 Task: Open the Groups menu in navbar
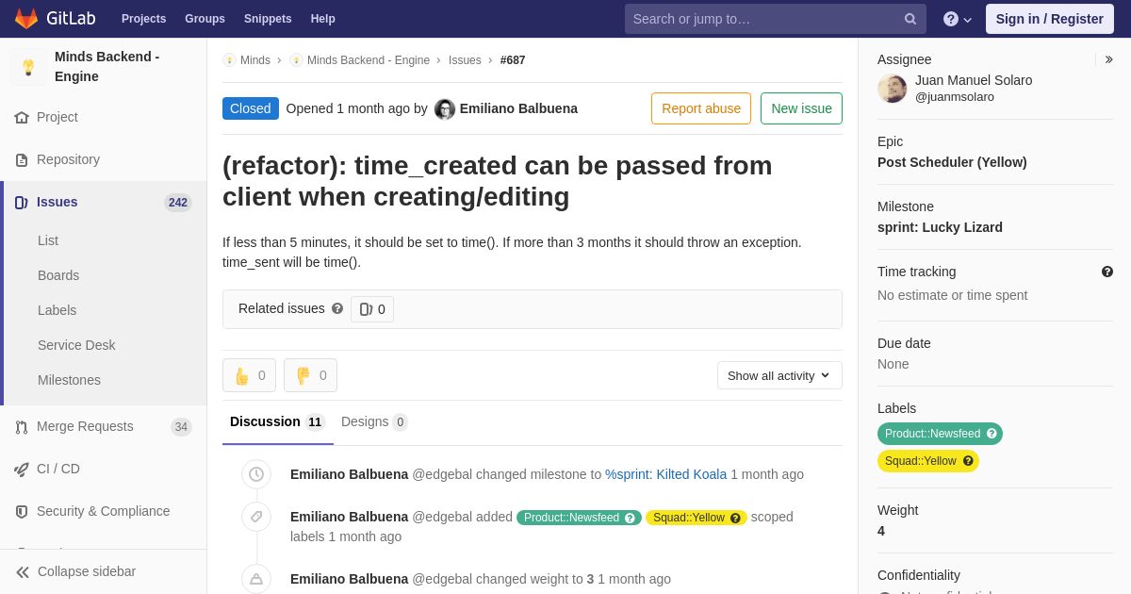point(205,19)
